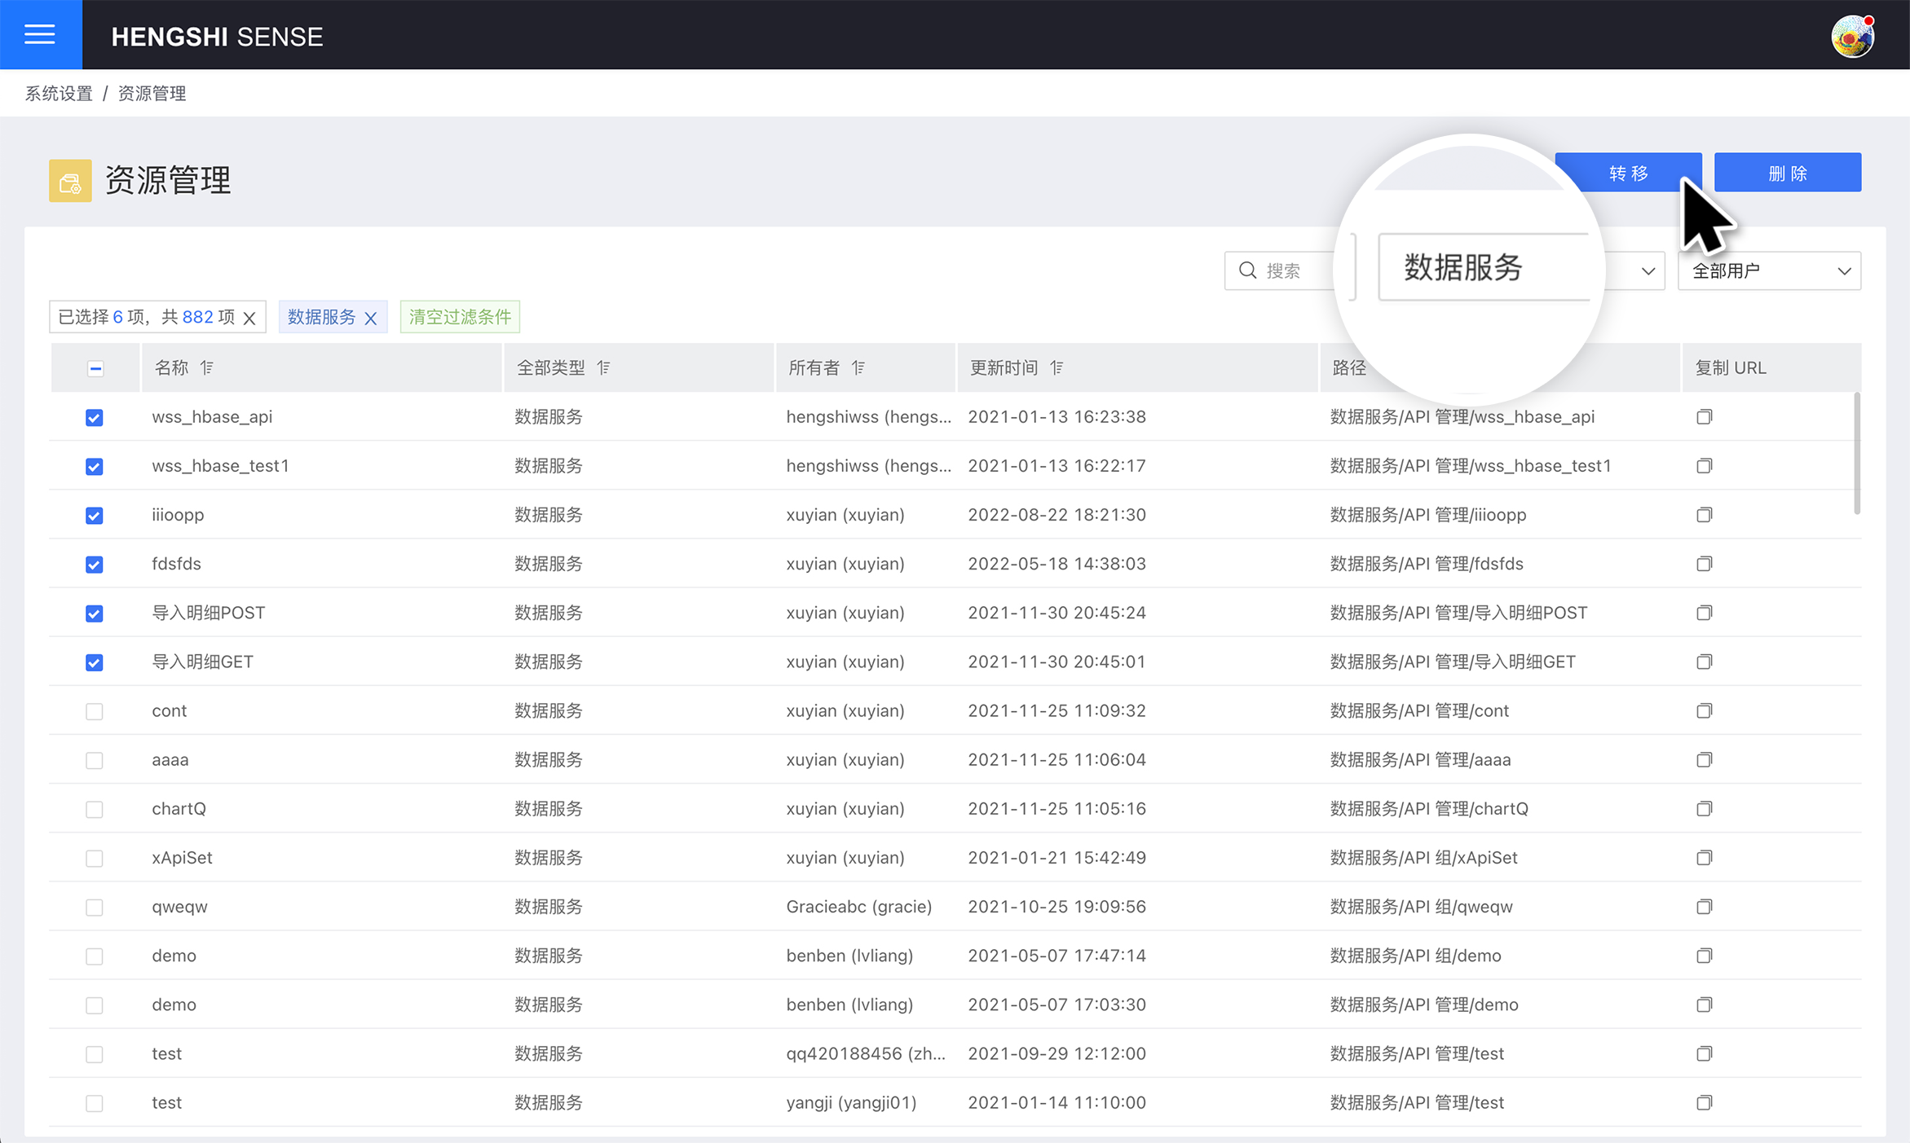The width and height of the screenshot is (1910, 1143).
Task: Click timestamp 2022-08-22 18:21:30
Action: 1057,515
